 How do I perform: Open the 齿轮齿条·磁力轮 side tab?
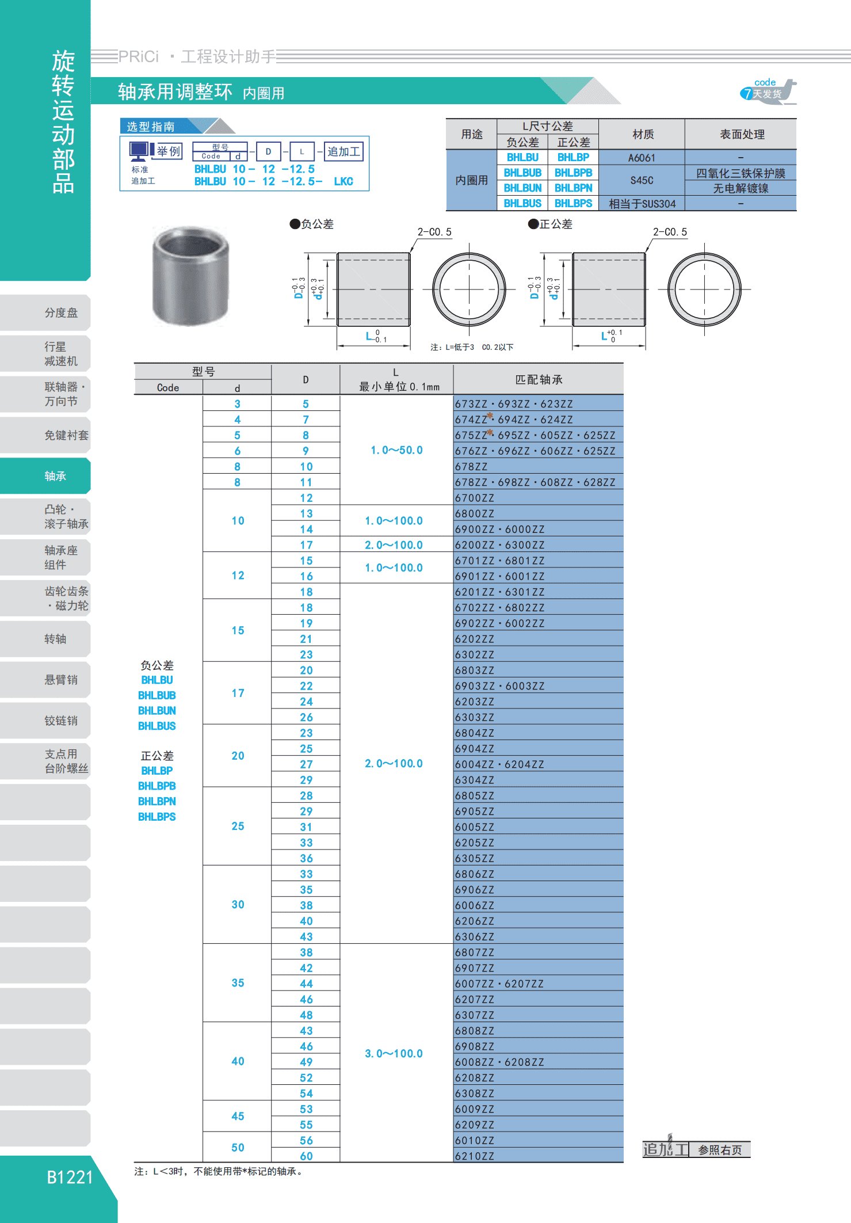(x=45, y=599)
